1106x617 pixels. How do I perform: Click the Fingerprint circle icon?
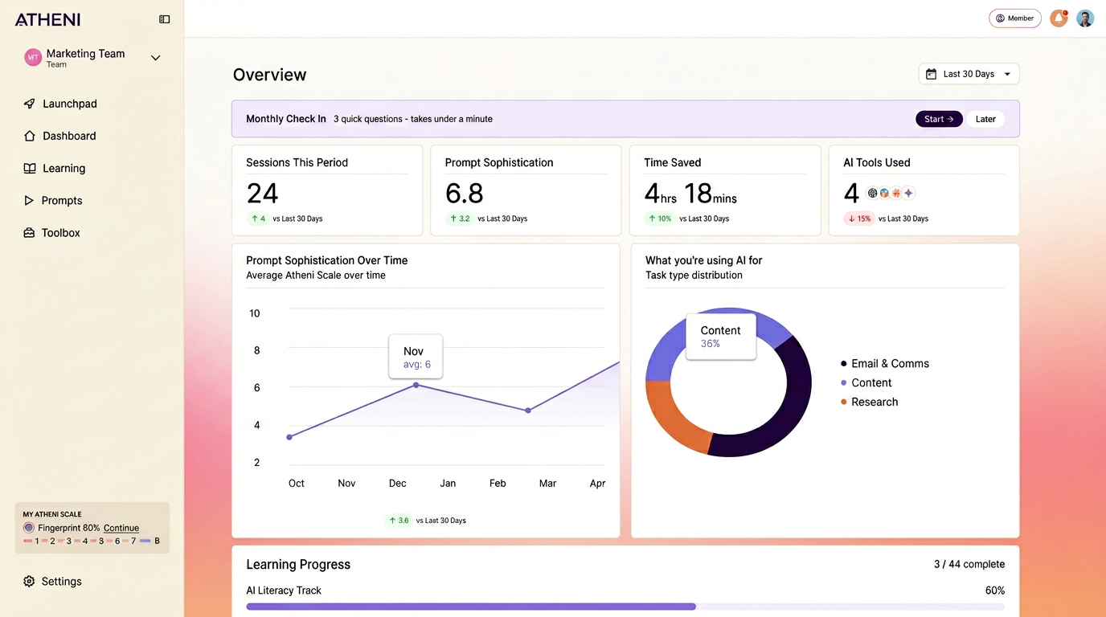pyautogui.click(x=29, y=528)
